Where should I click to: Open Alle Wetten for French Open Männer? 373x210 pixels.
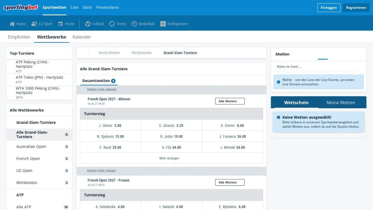[x=230, y=101]
